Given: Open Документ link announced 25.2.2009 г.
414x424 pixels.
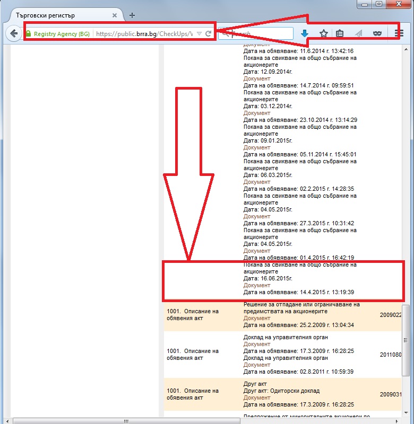Looking at the screenshot, I should tap(257, 319).
